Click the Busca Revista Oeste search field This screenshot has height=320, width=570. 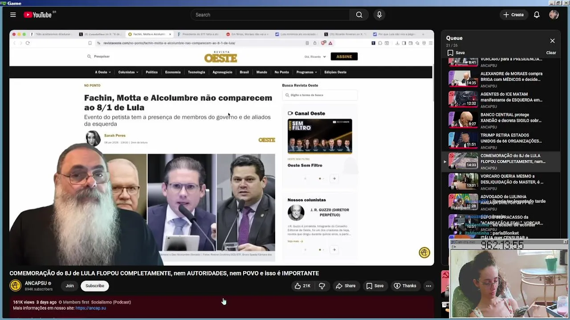(320, 95)
